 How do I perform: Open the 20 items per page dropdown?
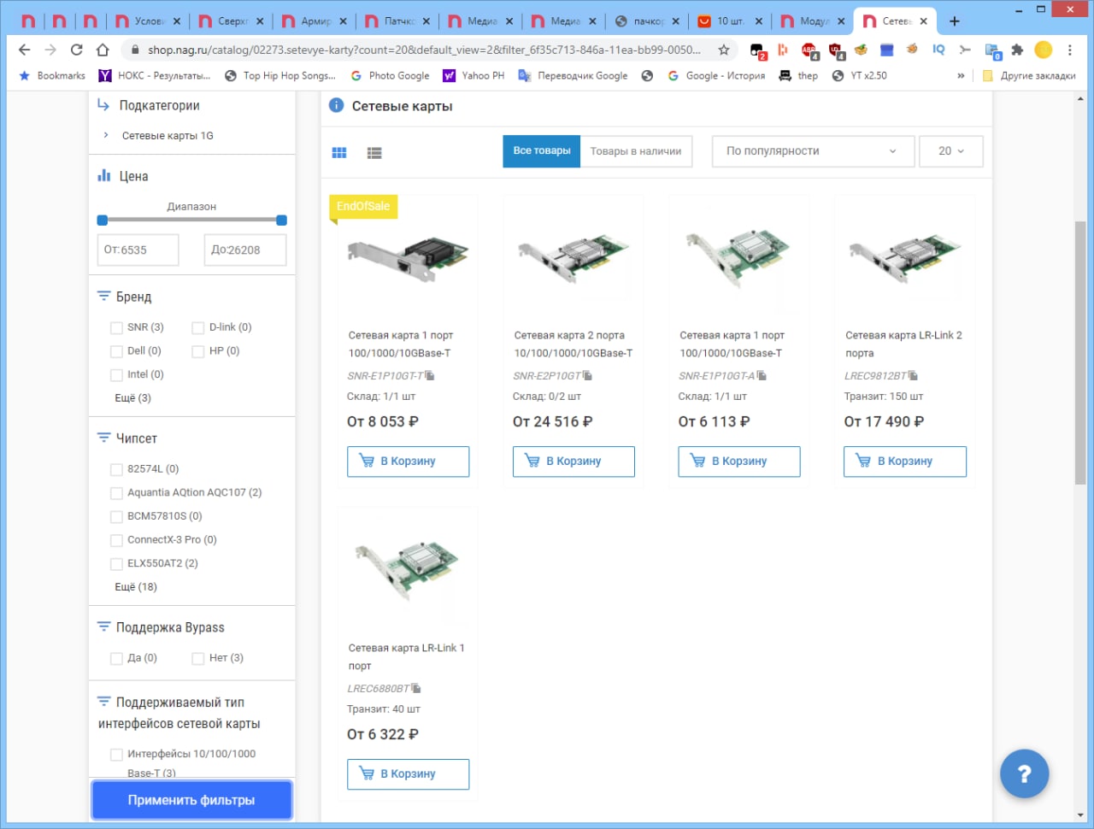[951, 151]
